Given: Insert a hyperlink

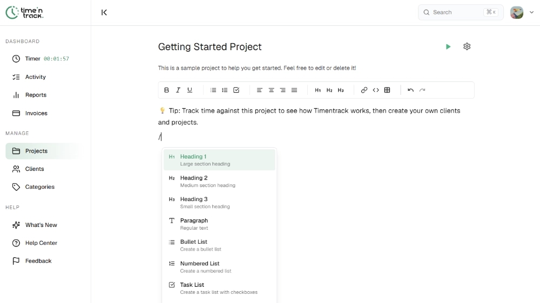Looking at the screenshot, I should 364,90.
